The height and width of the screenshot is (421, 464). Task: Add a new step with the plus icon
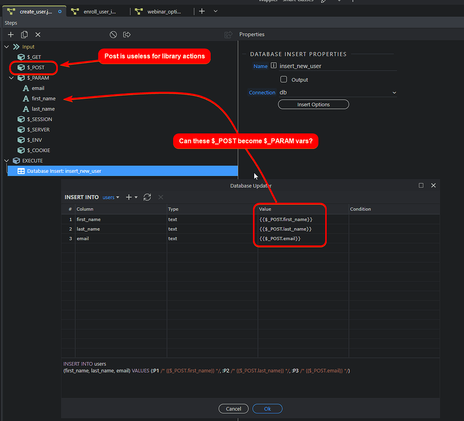click(10, 34)
